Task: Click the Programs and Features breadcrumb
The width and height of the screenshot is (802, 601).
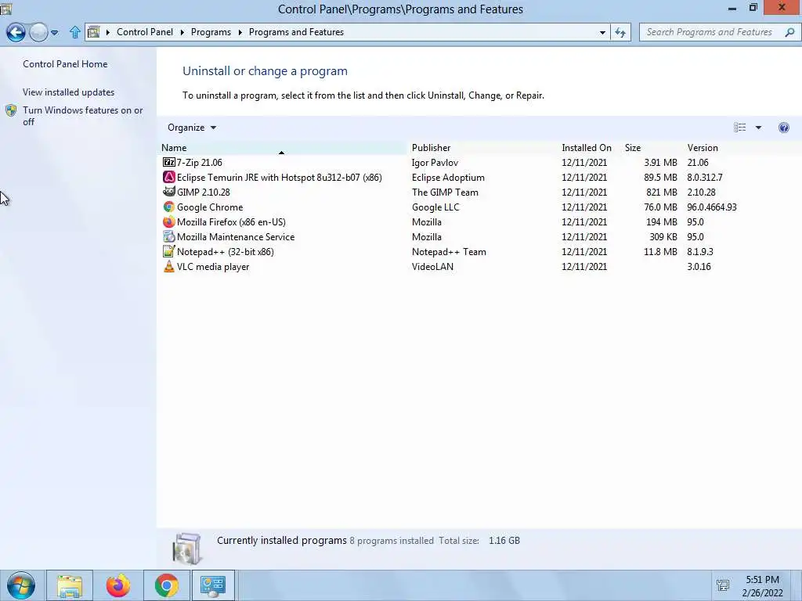Action: [x=296, y=31]
